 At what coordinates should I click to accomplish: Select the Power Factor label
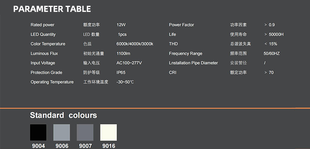point(181,25)
